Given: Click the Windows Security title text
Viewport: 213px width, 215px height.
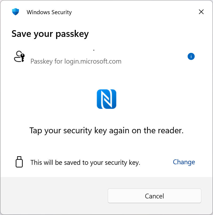Looking at the screenshot, I should [49, 12].
